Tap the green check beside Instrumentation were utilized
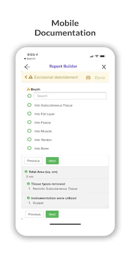This screenshot has width=130, height=261. (x=28, y=198)
